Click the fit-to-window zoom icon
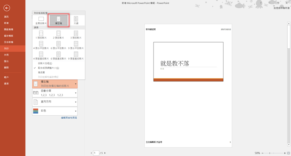 tap(288, 153)
